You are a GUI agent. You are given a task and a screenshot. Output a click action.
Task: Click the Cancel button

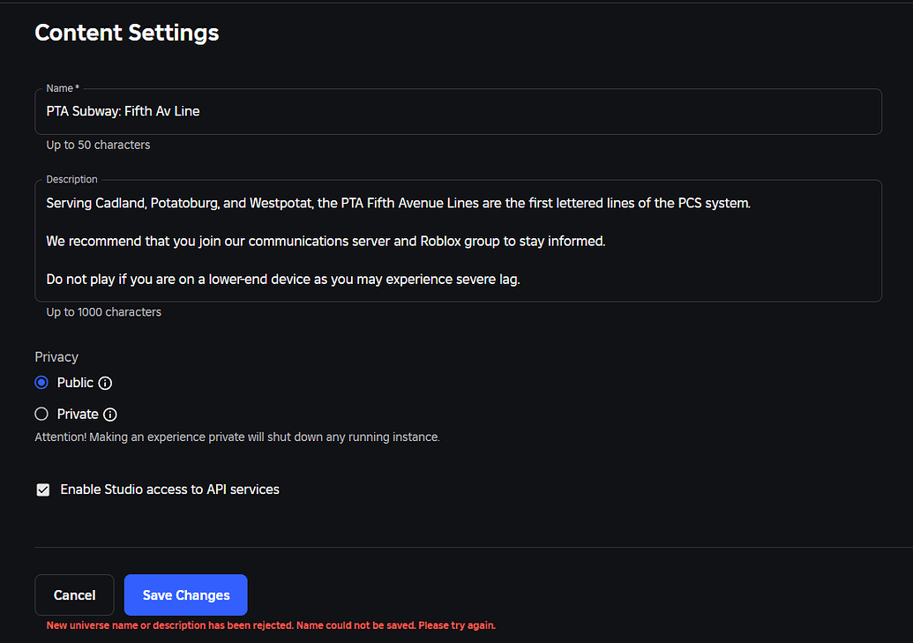(x=74, y=594)
